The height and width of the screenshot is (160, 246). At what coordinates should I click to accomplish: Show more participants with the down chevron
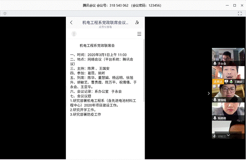click(228, 135)
